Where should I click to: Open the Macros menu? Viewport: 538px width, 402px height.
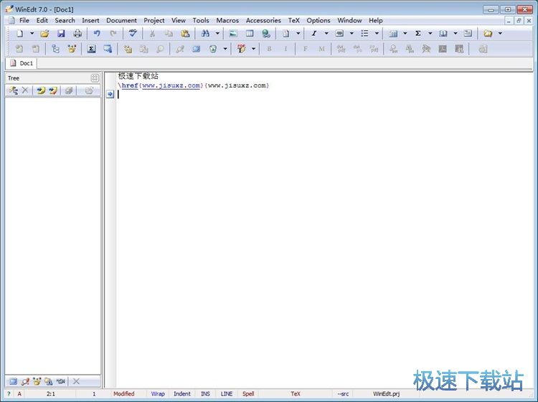pyautogui.click(x=227, y=21)
